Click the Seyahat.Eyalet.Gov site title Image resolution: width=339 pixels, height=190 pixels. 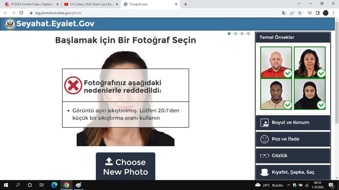(x=55, y=24)
